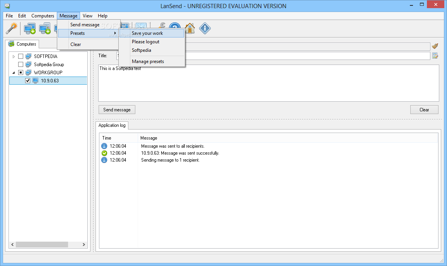Select the 'Softpedia' preset
Viewport: 447px width, 266px height.
click(152, 50)
